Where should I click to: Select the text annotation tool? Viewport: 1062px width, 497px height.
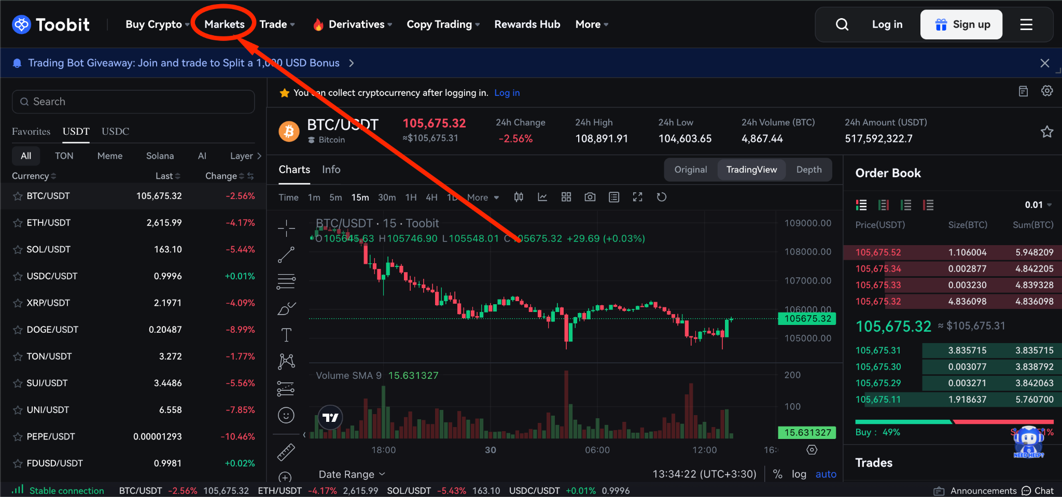tap(286, 335)
